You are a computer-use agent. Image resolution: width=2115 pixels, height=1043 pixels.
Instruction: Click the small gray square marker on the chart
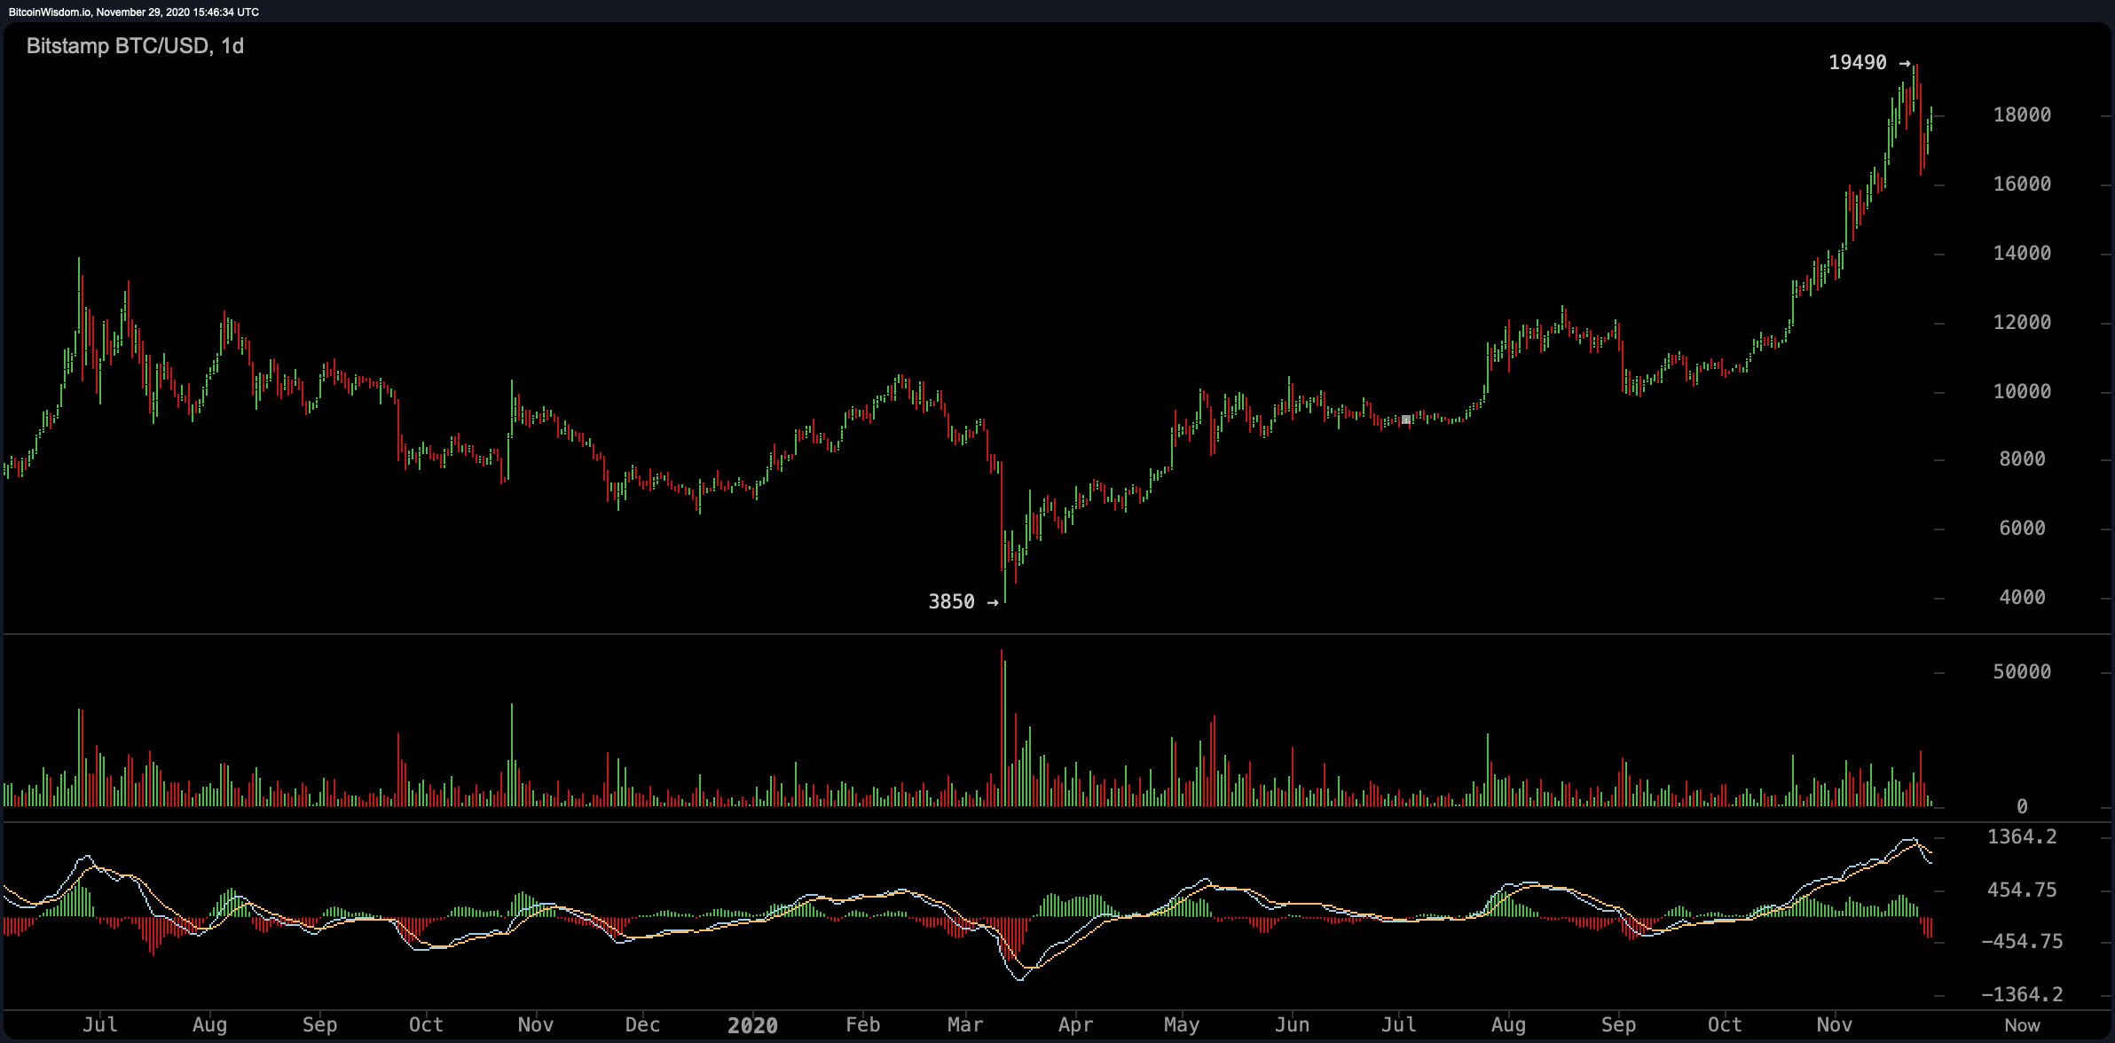pyautogui.click(x=1405, y=420)
